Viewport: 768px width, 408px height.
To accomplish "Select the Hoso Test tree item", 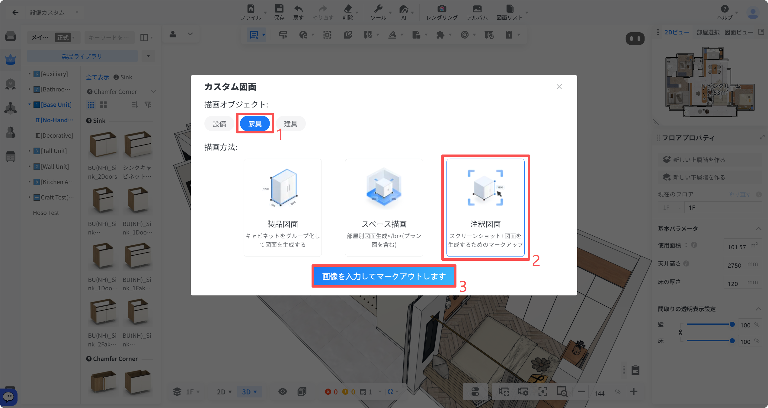I will 46,213.
